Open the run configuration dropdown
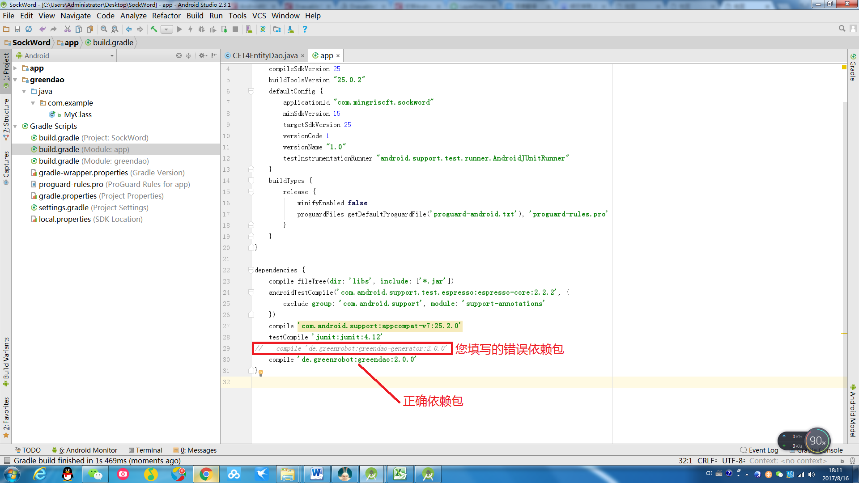Viewport: 859px width, 483px height. tap(167, 29)
